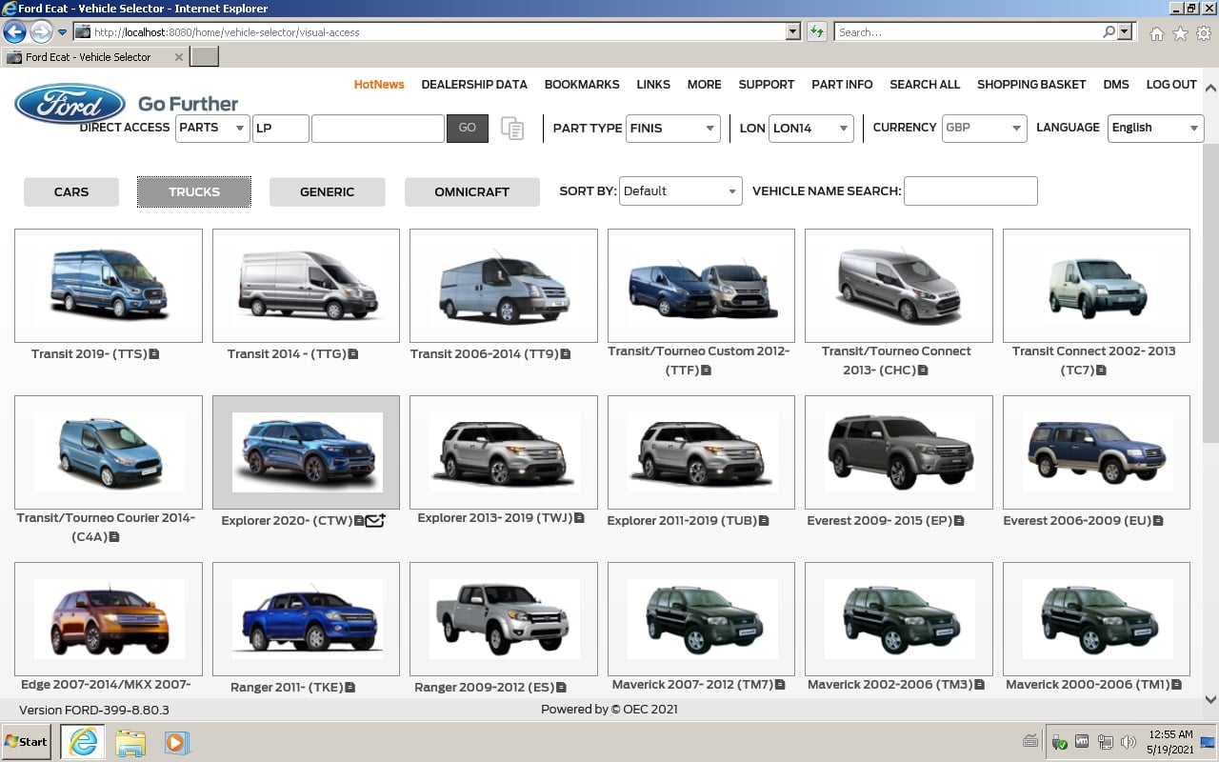Click the volume speaker tray icon

coord(1129,742)
